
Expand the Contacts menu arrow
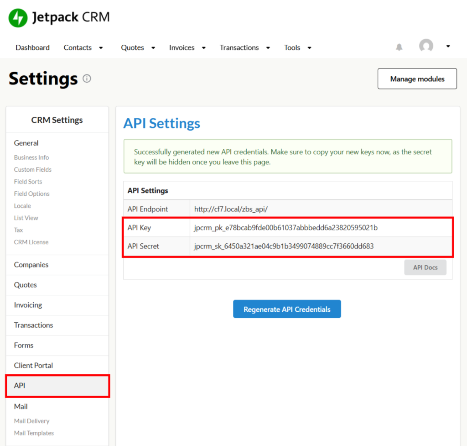(101, 47)
